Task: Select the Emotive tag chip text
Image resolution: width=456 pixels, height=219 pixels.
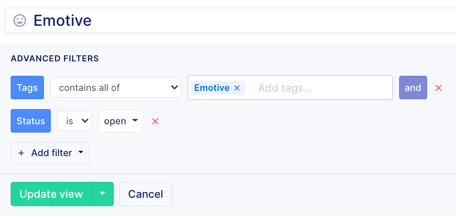Action: coord(212,88)
